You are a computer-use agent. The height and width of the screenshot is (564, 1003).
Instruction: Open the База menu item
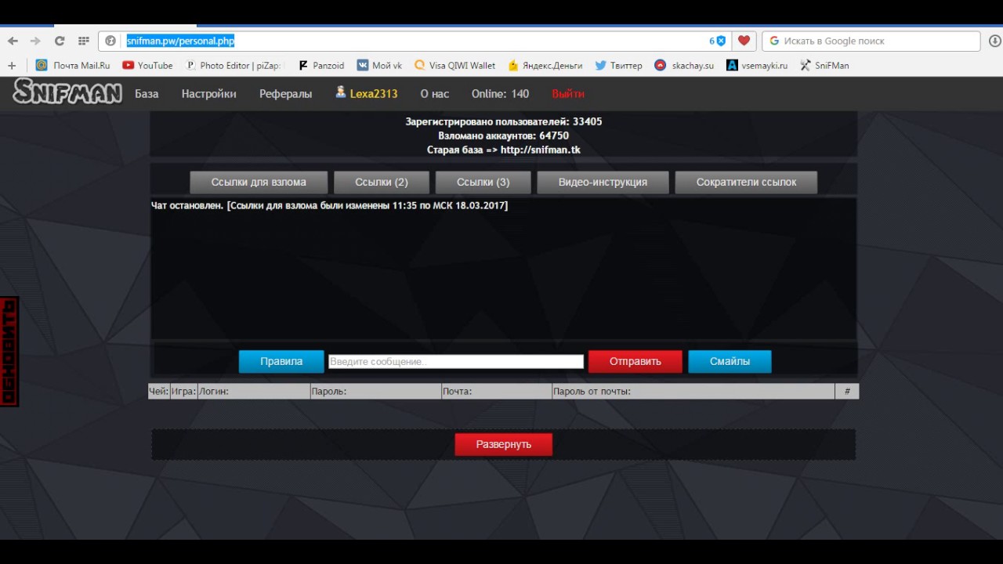tap(147, 94)
